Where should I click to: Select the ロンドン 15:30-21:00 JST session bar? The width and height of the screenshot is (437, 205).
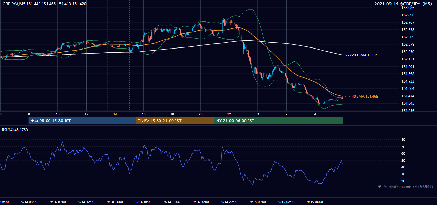point(175,121)
